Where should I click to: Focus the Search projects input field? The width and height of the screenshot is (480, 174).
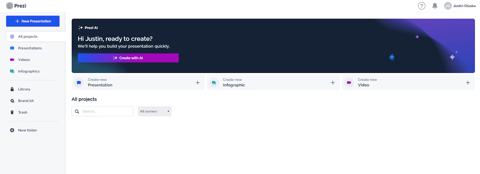[102, 111]
